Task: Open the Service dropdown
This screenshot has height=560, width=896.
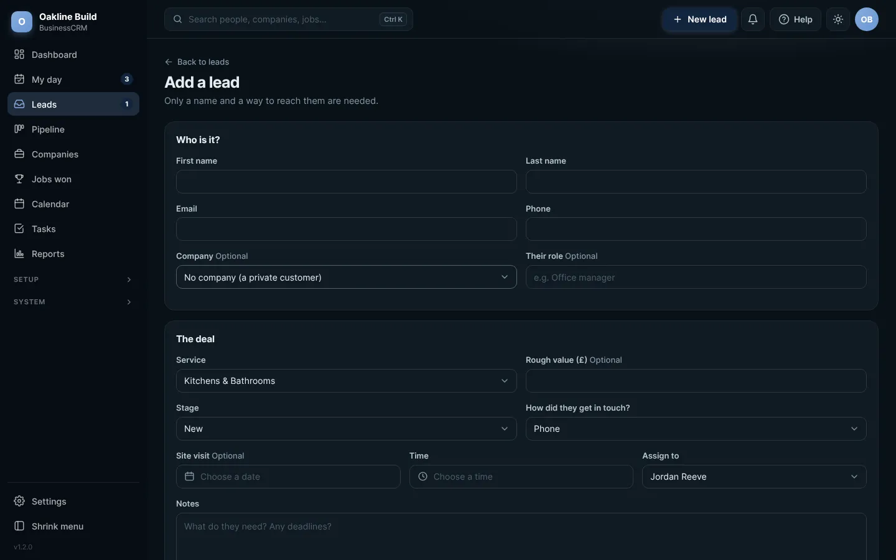Action: tap(347, 381)
